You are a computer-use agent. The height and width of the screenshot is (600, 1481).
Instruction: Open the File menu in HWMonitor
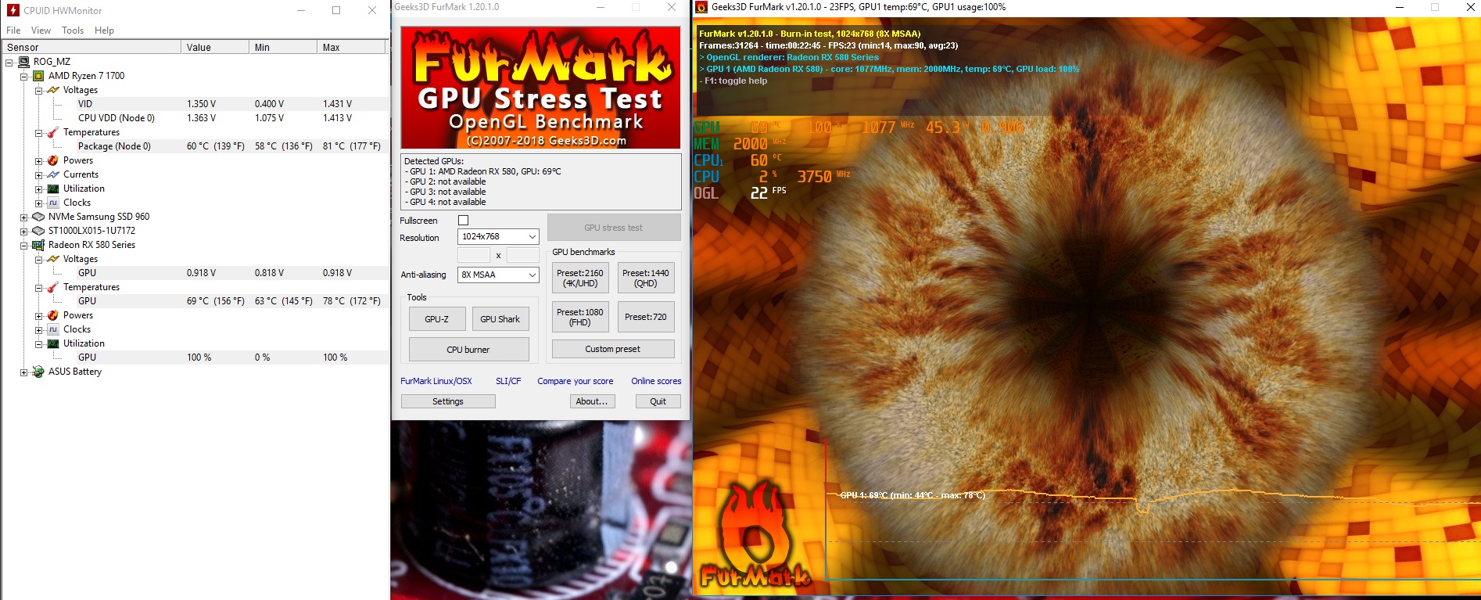(13, 31)
